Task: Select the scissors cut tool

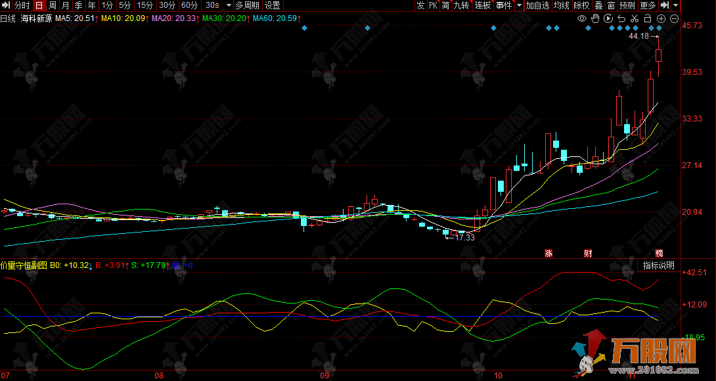Action: [x=635, y=18]
